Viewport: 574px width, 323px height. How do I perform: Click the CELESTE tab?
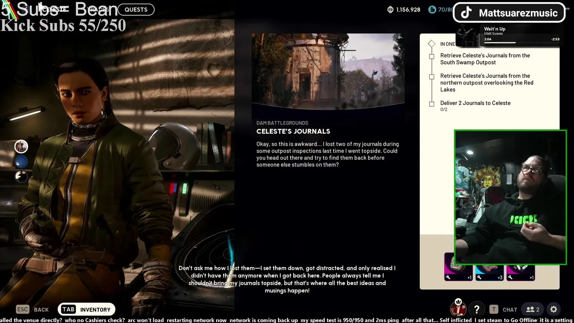55,9
